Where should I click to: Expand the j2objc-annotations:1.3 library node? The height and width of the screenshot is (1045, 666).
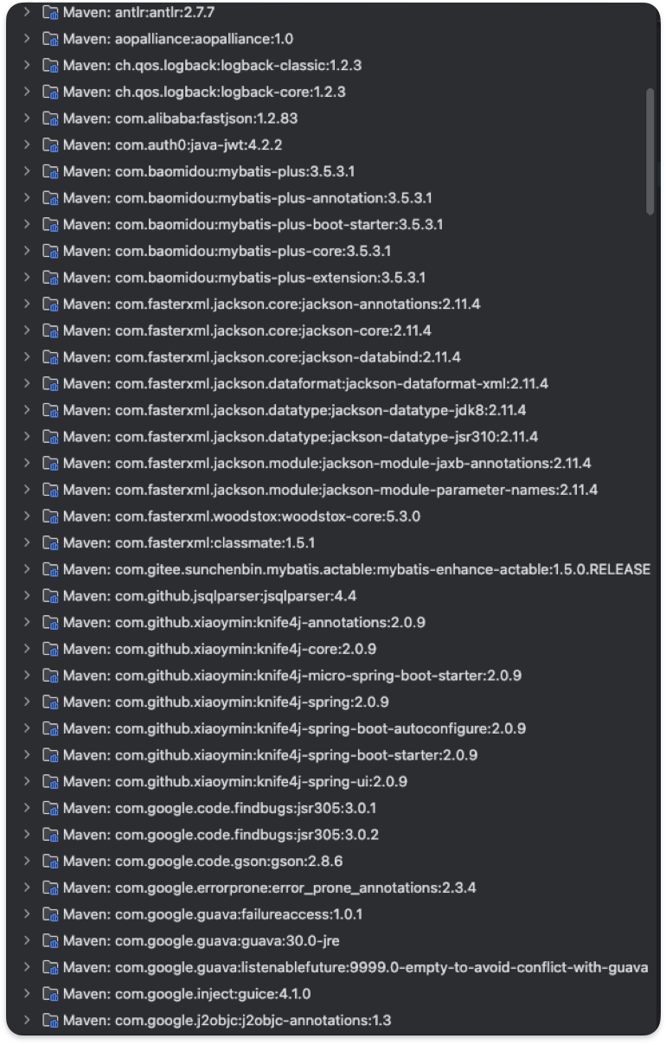tap(27, 1020)
